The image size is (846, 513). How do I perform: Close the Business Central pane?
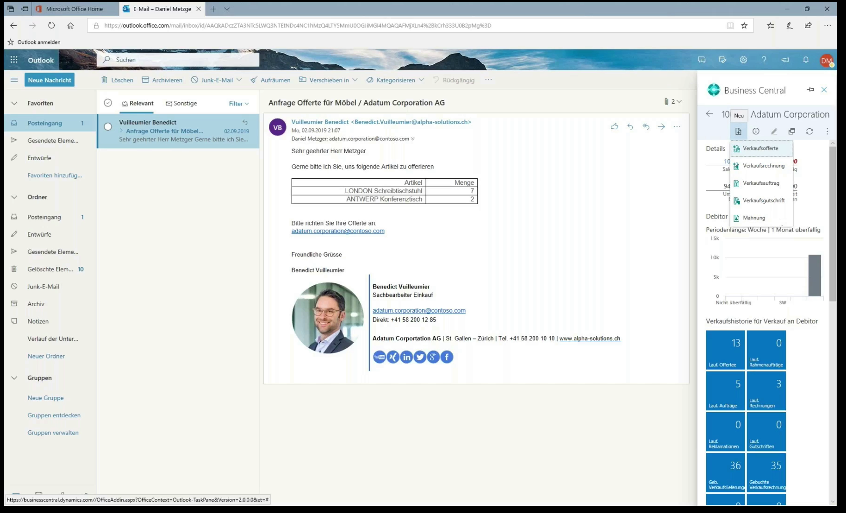(x=824, y=90)
